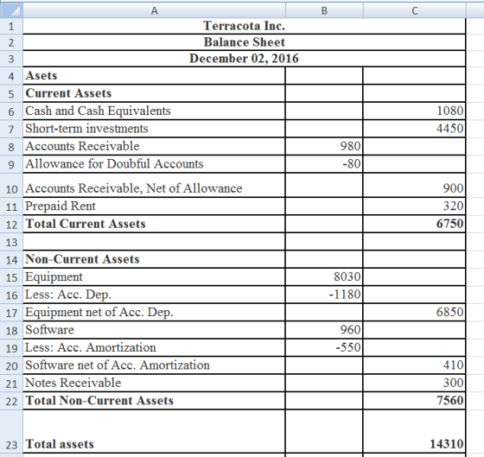Select the 'Notes Receivable' cell
The width and height of the screenshot is (484, 457).
pyautogui.click(x=155, y=383)
